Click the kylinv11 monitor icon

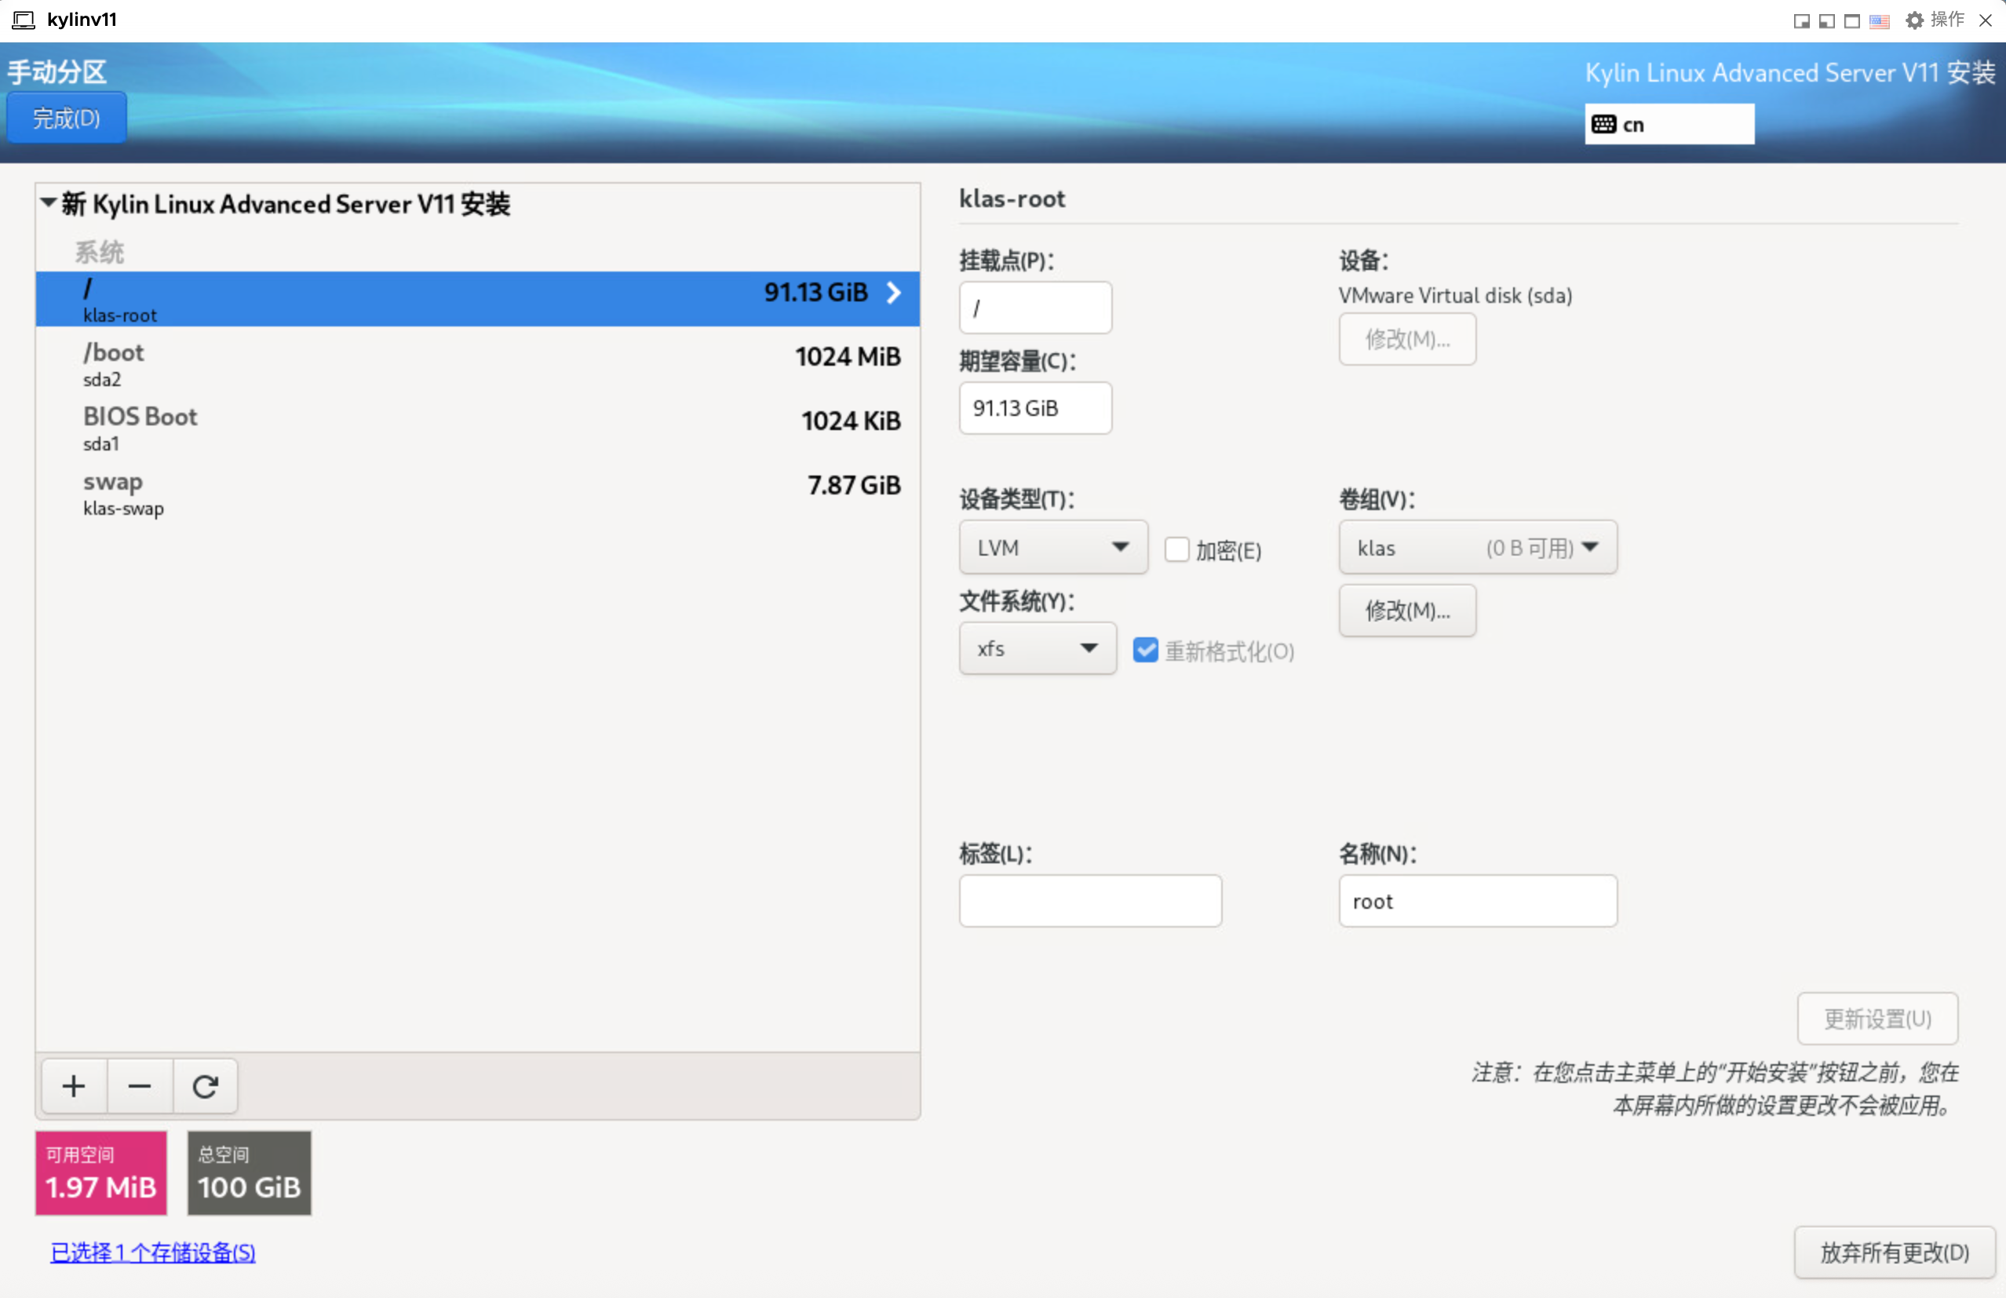click(x=24, y=20)
